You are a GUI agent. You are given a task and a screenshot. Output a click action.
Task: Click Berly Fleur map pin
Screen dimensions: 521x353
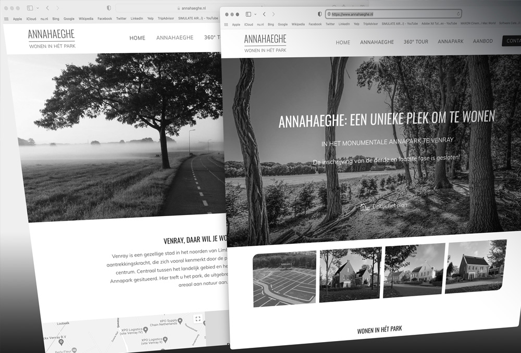click(x=74, y=350)
